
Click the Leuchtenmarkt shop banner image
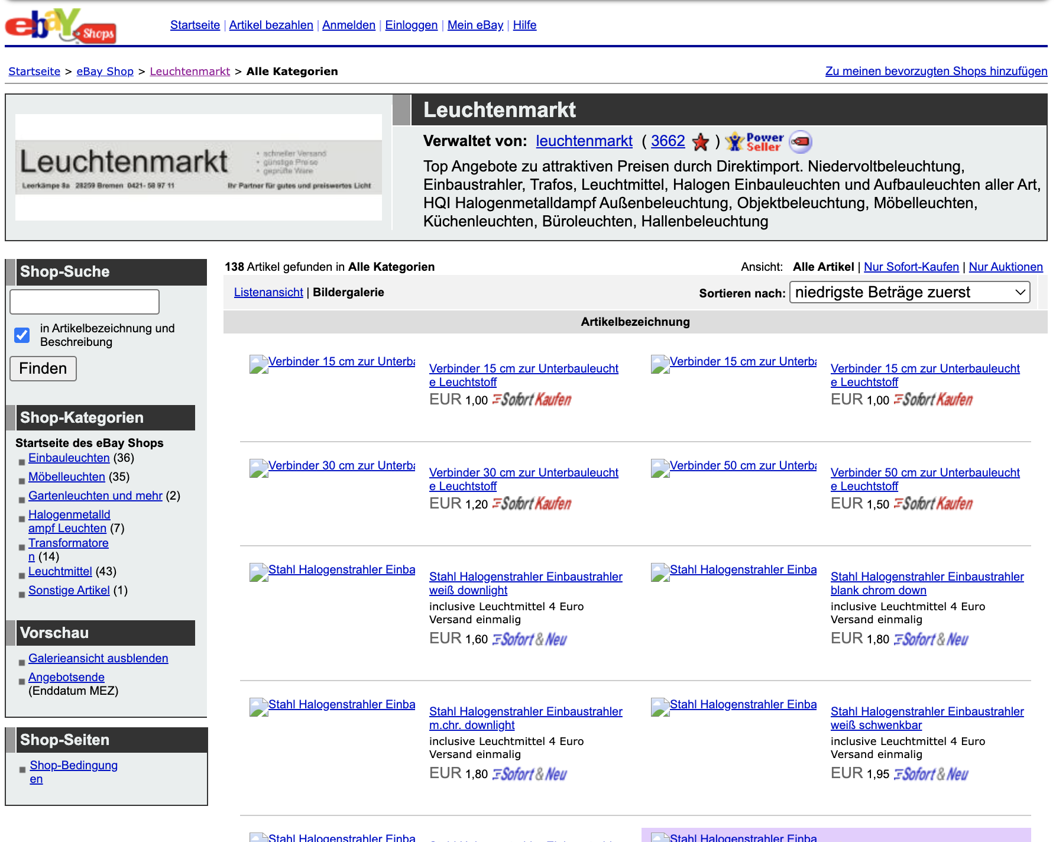(198, 167)
